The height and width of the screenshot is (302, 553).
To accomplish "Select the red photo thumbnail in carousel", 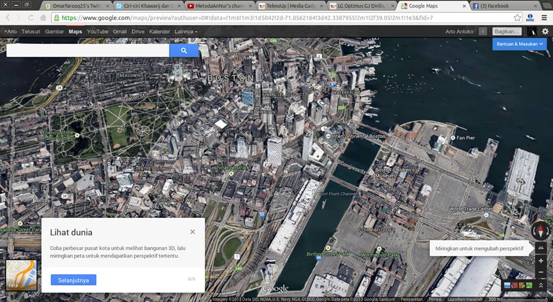I will pyautogui.click(x=513, y=285).
